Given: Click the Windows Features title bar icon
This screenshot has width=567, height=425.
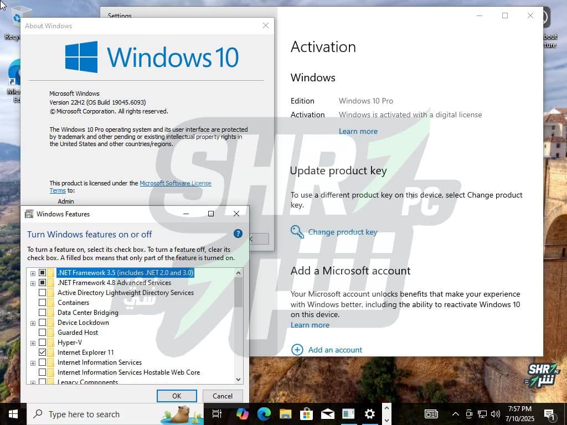Looking at the screenshot, I should pos(29,214).
